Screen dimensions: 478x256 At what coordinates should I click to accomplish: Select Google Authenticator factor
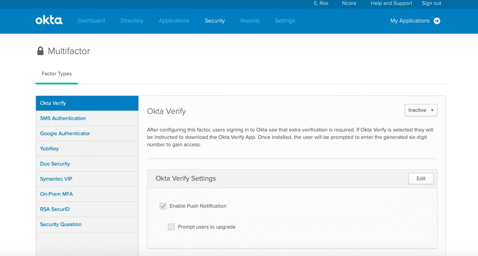pyautogui.click(x=65, y=133)
